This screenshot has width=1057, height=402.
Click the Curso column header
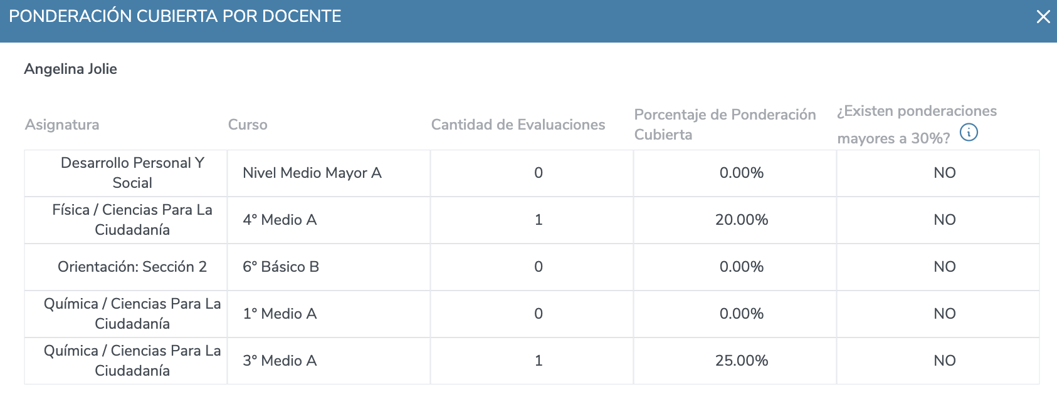click(248, 125)
